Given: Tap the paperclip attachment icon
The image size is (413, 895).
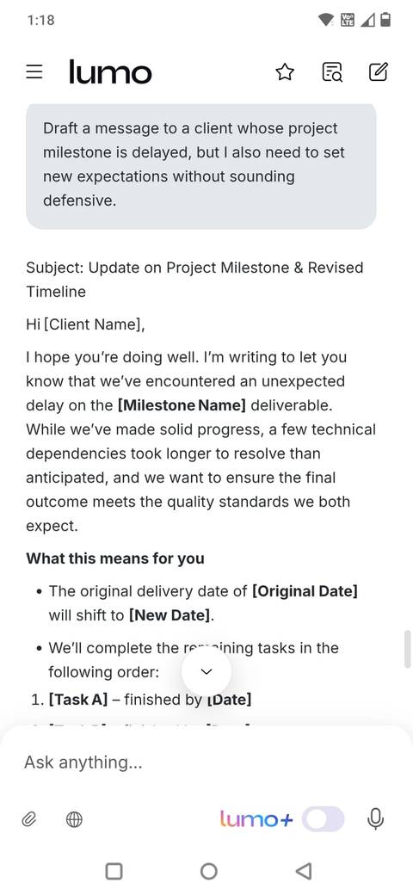Looking at the screenshot, I should (28, 820).
